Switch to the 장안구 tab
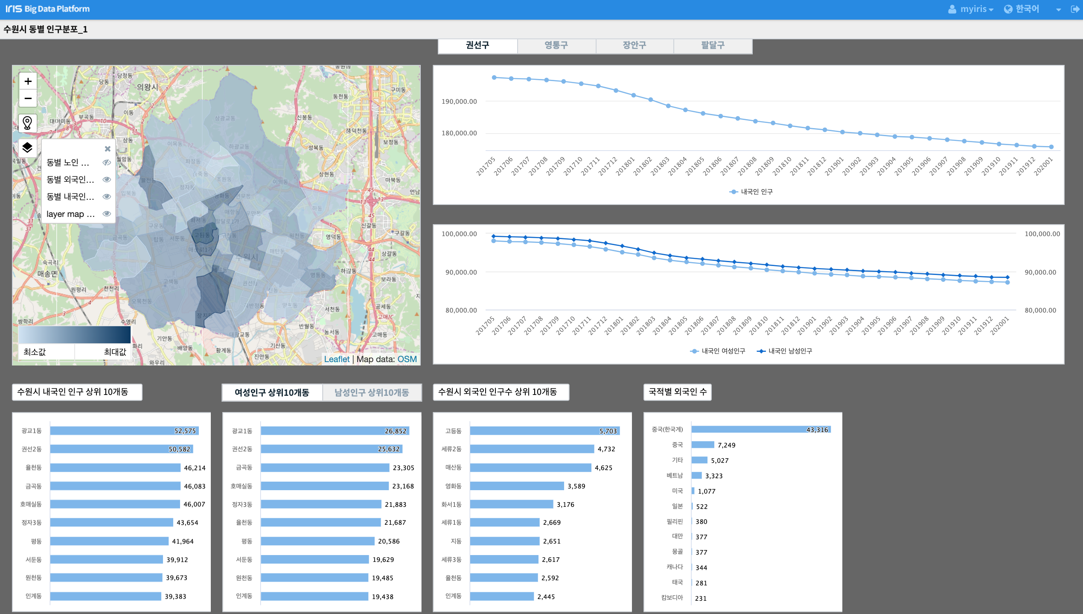 click(x=635, y=46)
